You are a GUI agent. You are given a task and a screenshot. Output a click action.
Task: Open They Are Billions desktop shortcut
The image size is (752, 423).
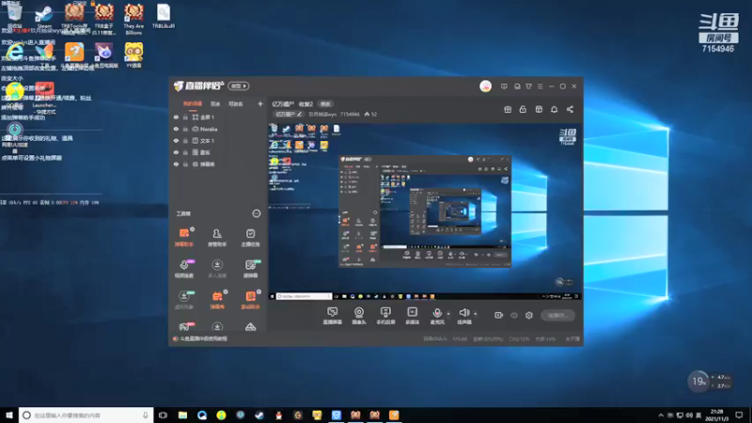point(133,19)
